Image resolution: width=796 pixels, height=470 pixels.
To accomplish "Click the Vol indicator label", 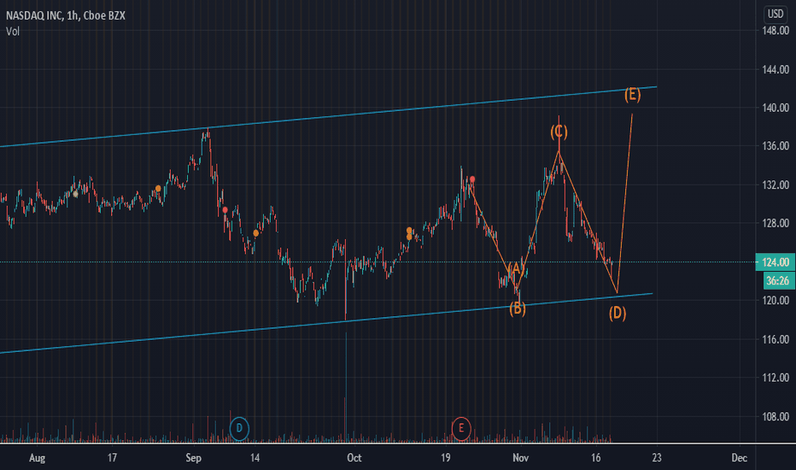I will 13,32.
